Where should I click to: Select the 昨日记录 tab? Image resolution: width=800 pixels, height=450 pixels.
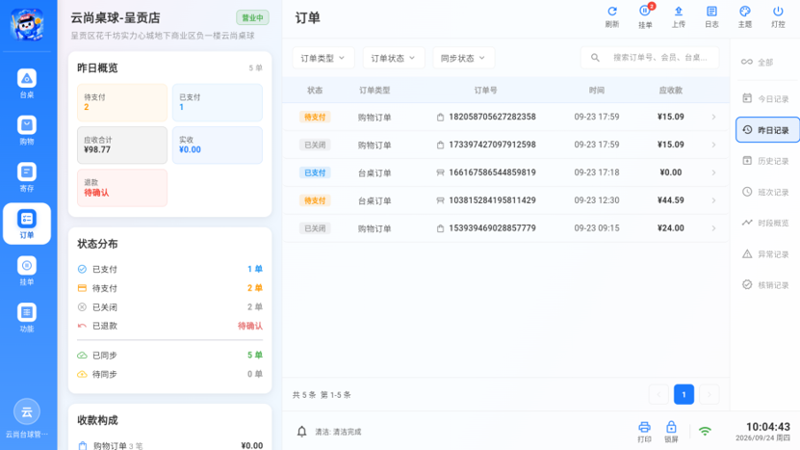(767, 130)
